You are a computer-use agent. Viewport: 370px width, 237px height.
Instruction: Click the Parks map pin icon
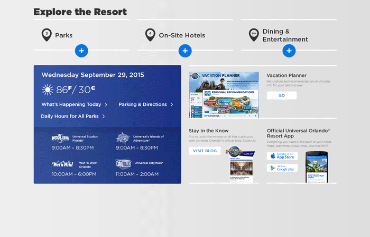point(47,35)
